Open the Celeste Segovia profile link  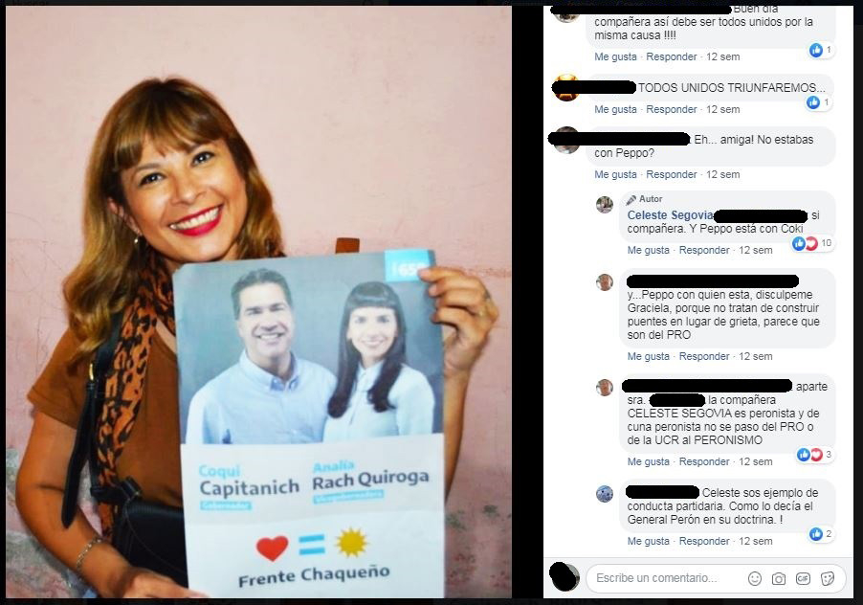click(x=670, y=215)
